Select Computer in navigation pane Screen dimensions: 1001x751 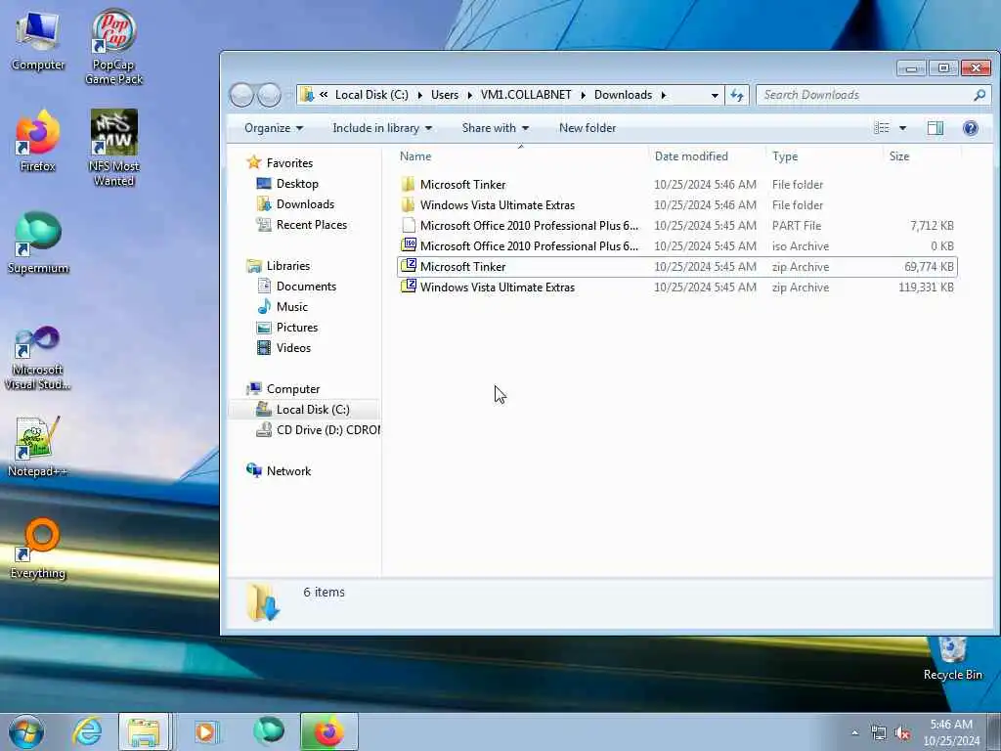283,389
